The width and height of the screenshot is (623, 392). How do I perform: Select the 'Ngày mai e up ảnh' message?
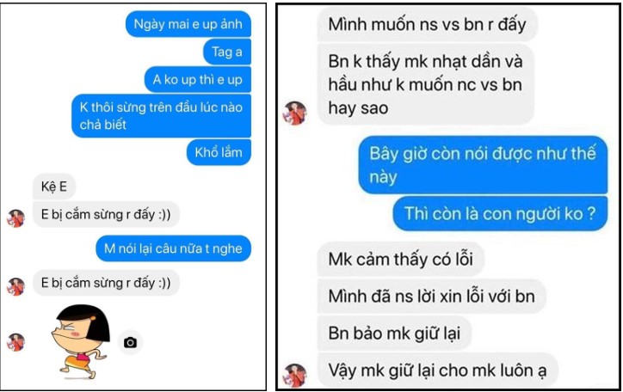[188, 24]
